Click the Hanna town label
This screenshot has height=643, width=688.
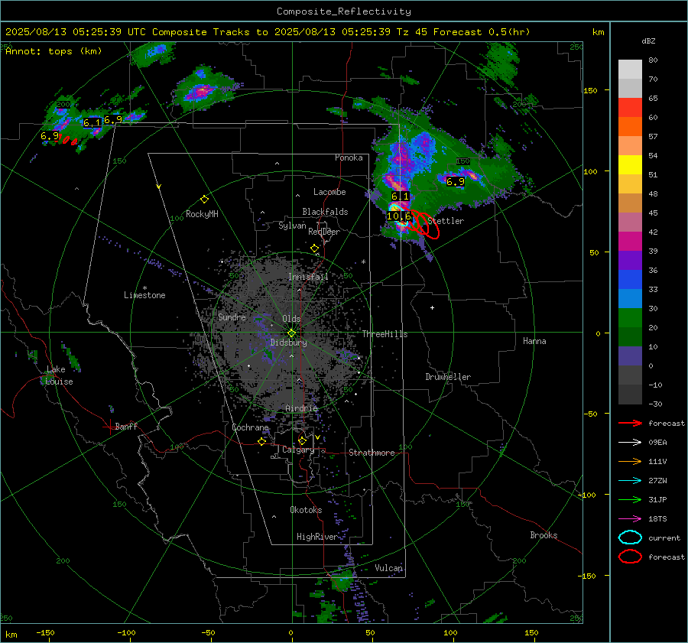click(x=534, y=341)
